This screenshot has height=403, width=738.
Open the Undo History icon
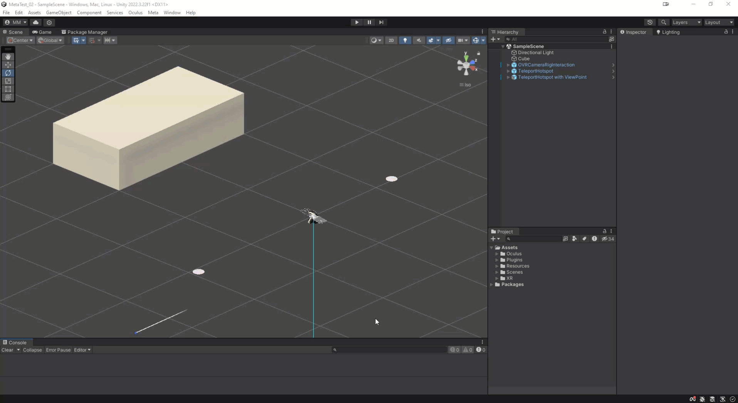click(650, 22)
